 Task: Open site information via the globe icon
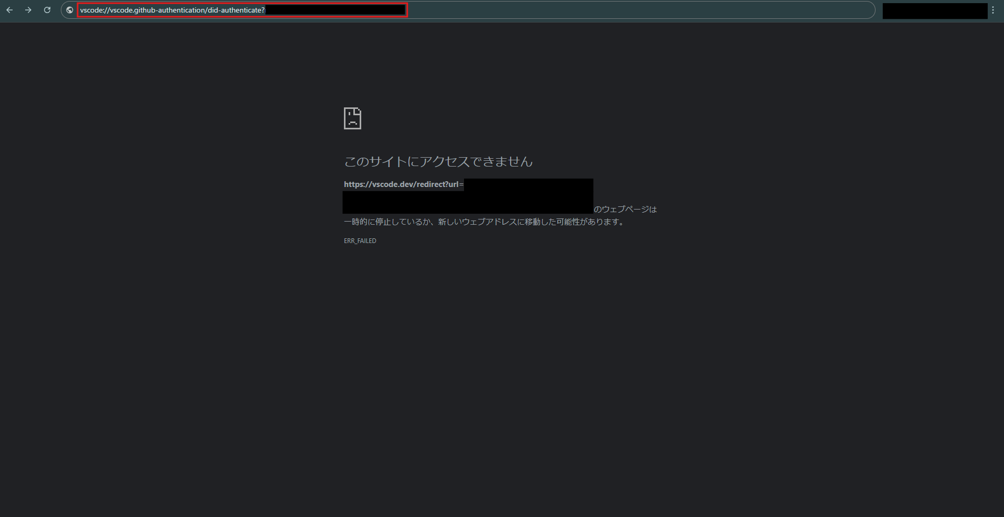pos(70,10)
